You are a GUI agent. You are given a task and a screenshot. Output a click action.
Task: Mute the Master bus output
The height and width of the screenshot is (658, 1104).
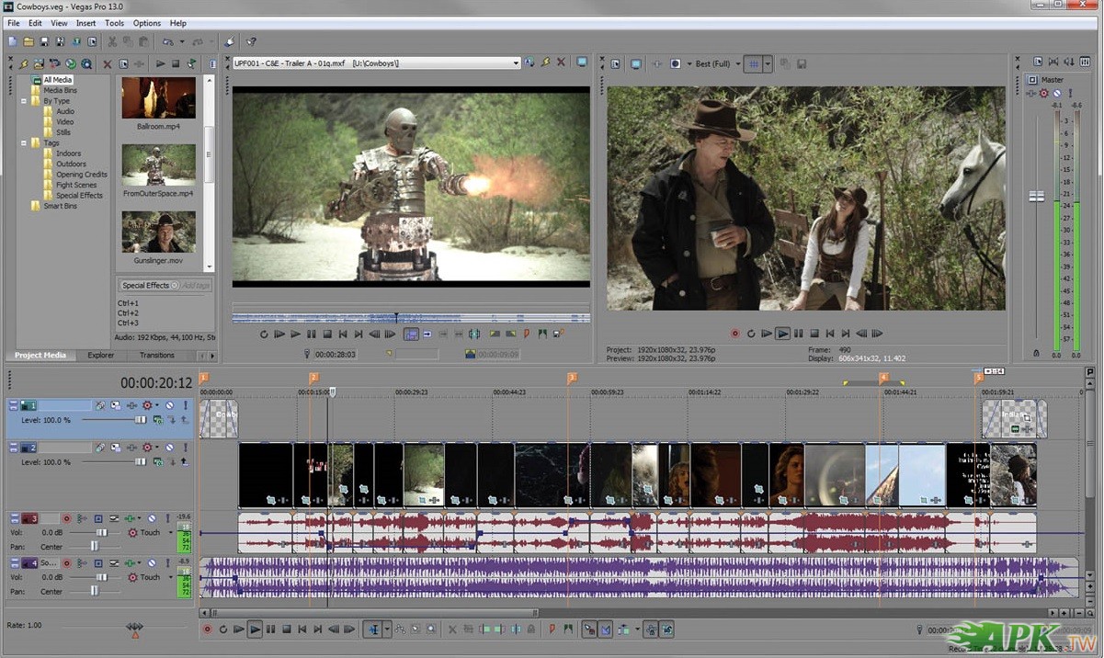click(1057, 93)
